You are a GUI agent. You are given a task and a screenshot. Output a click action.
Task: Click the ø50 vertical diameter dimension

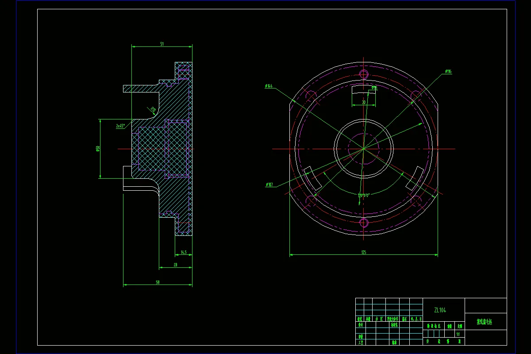pyautogui.click(x=98, y=149)
